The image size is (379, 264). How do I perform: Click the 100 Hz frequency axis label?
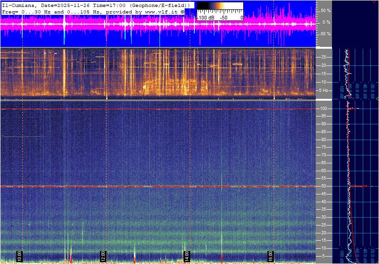[x=325, y=109]
